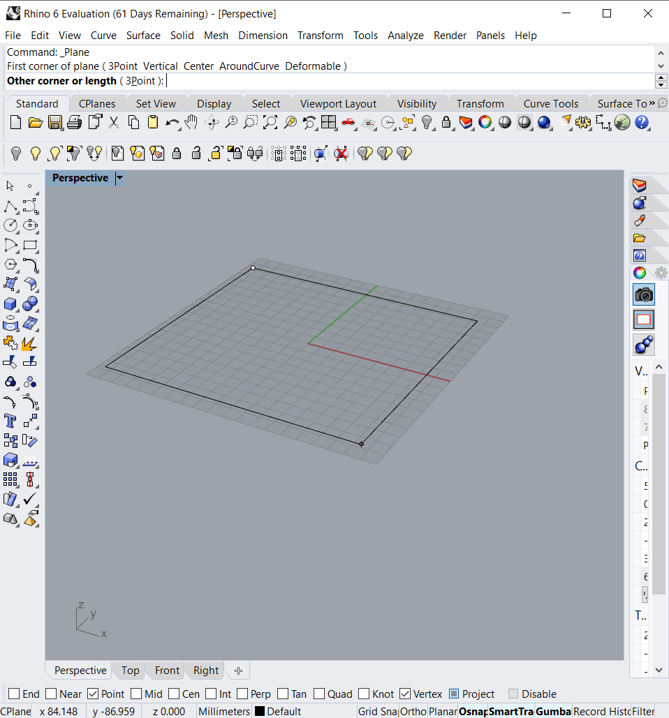Viewport: 669px width, 718px height.
Task: Uncheck the Point osnap checkbox
Action: (x=93, y=694)
